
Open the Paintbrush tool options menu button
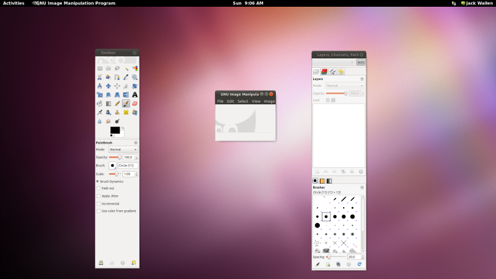click(136, 143)
